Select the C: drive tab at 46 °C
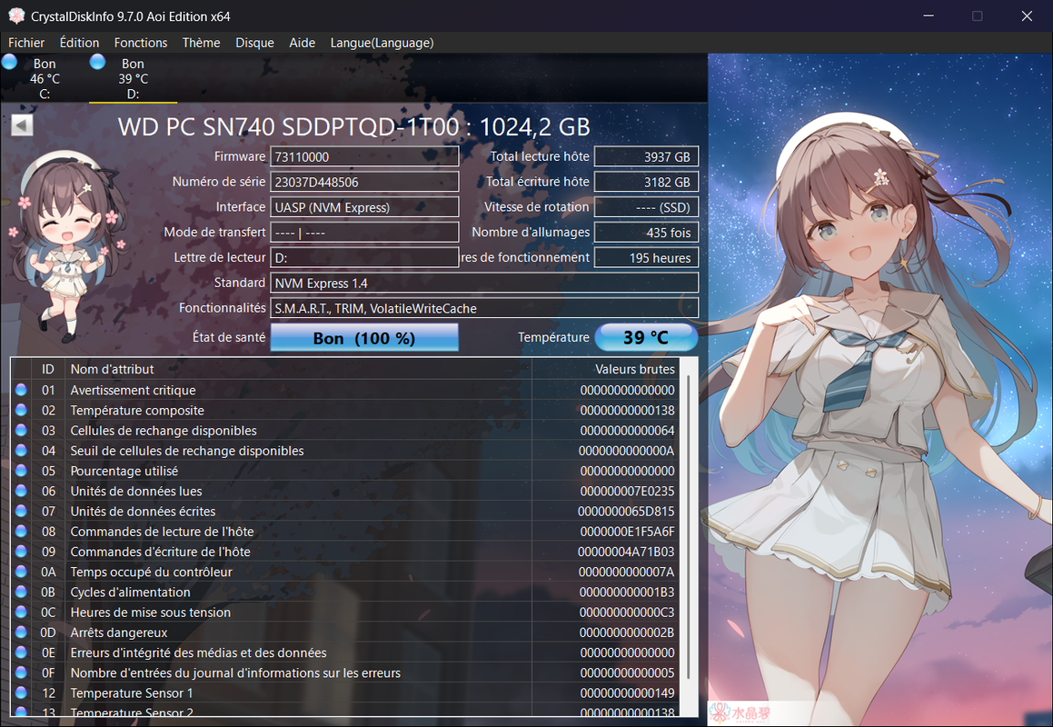The width and height of the screenshot is (1053, 727). point(45,78)
